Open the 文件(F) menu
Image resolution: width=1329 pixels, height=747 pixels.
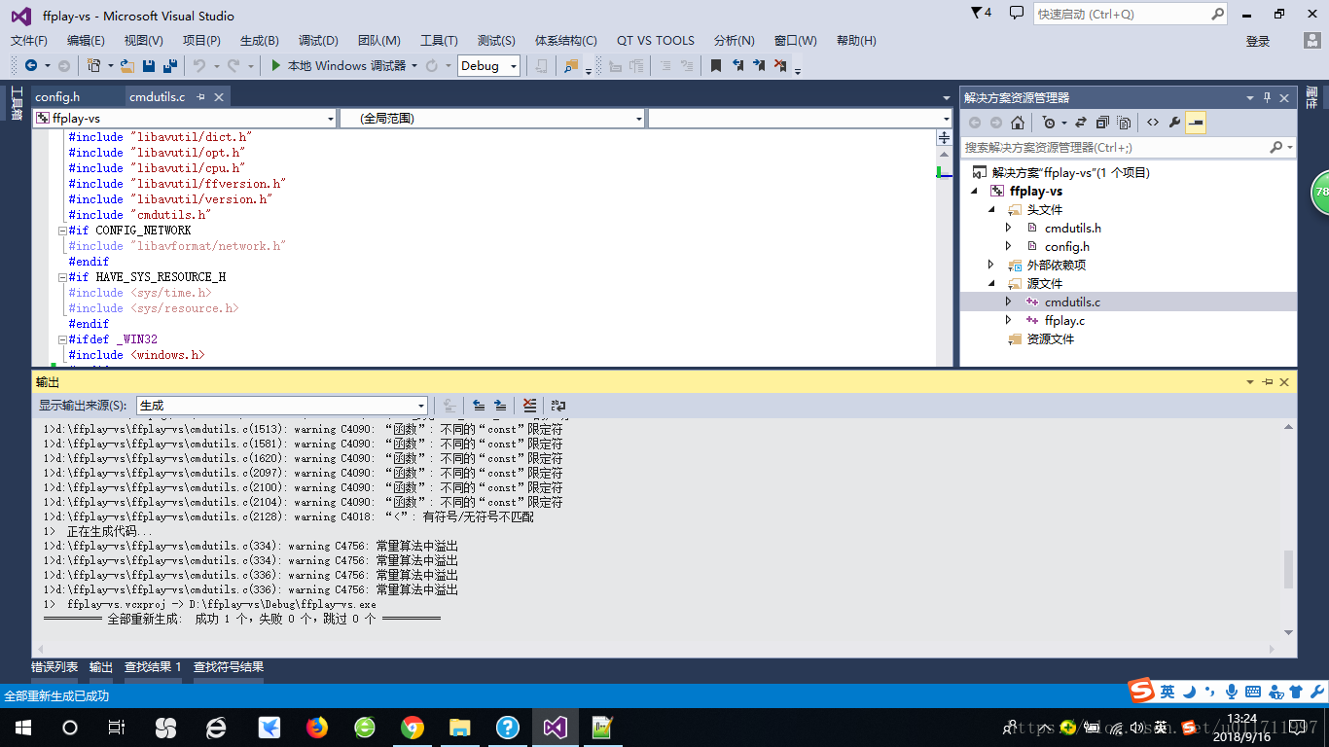pos(29,40)
